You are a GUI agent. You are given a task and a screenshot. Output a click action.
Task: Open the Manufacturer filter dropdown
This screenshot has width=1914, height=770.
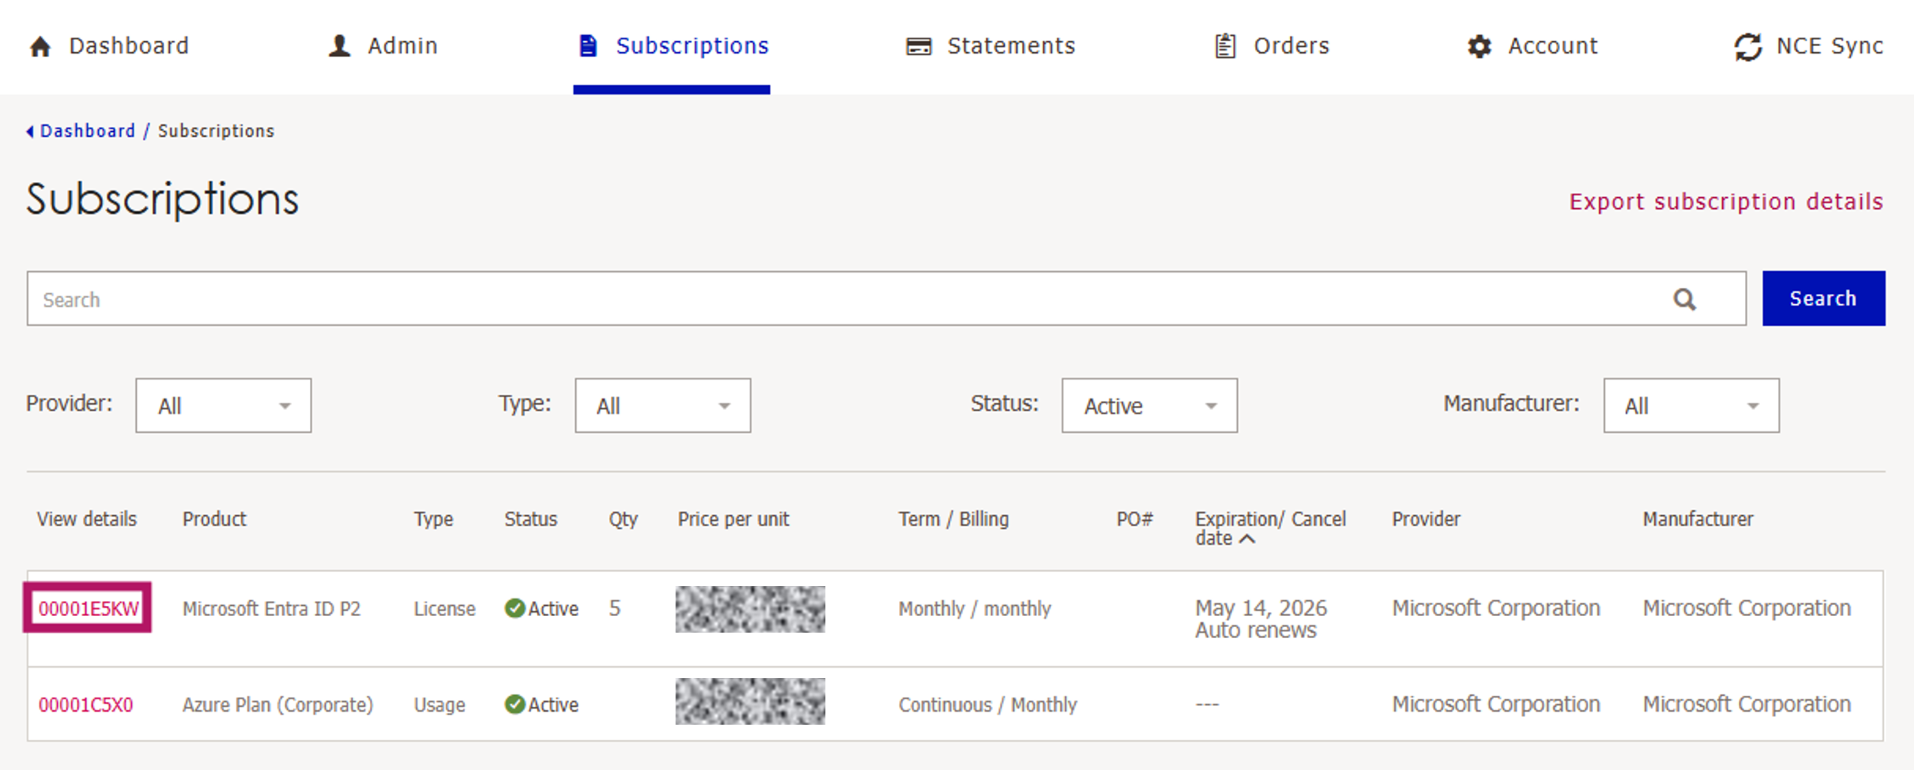click(1691, 405)
